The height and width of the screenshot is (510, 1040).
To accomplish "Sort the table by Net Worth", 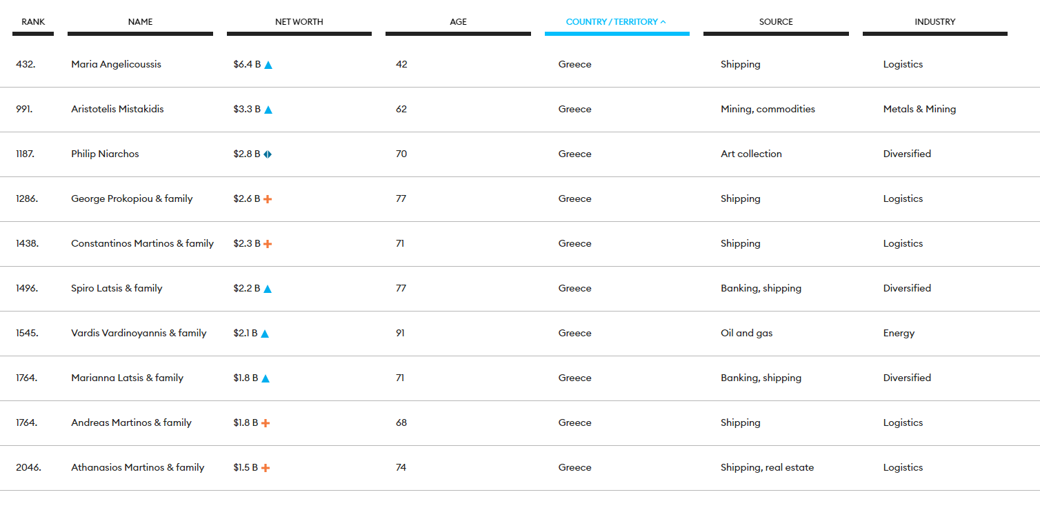I will [299, 22].
